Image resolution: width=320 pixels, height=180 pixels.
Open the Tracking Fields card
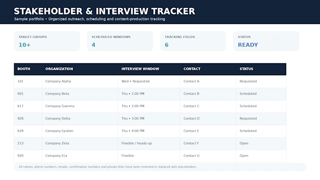tap(193, 41)
